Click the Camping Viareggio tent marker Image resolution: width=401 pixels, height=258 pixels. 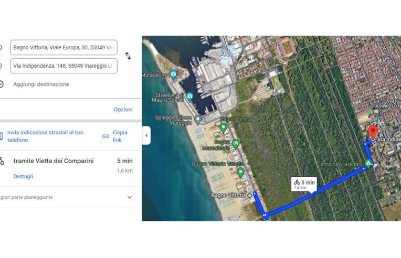[x=368, y=163]
